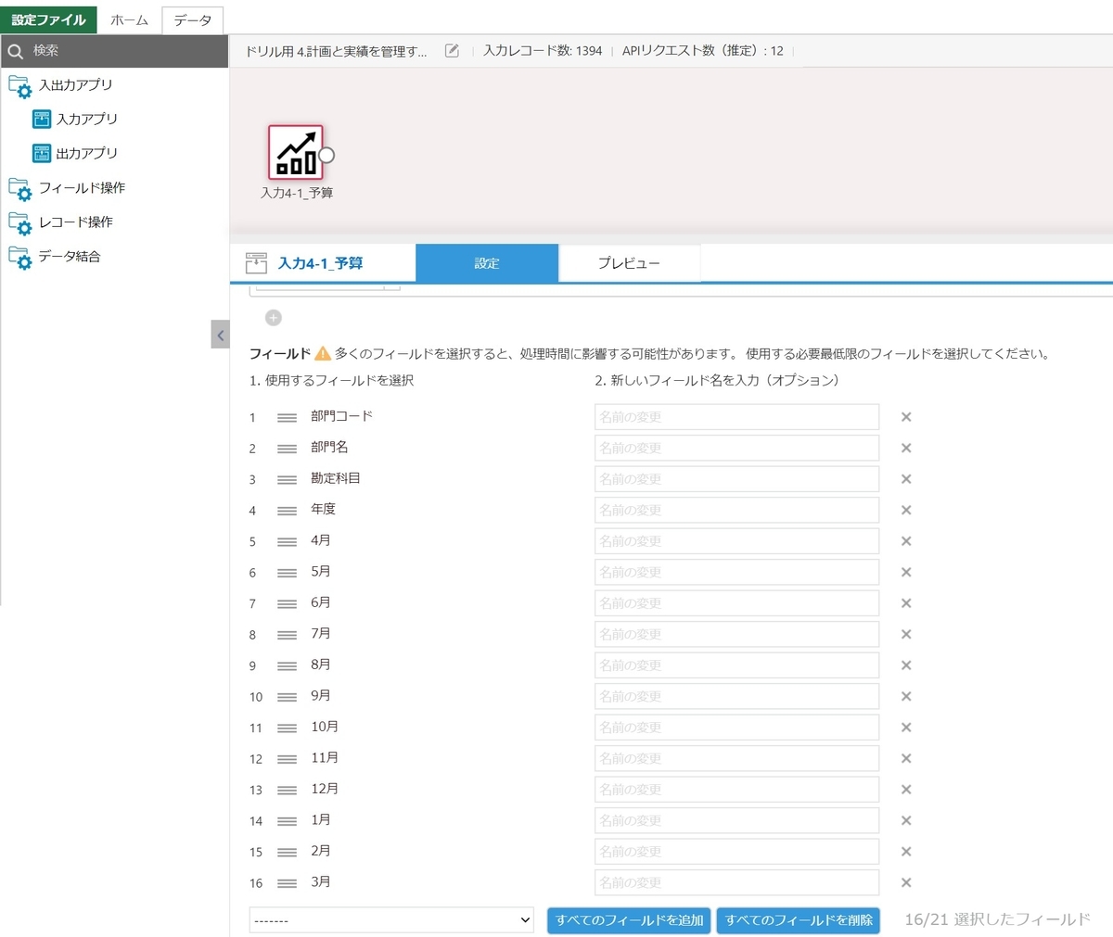Viewport: 1113px width, 937px height.
Task: Click the 入力レコード数: 1394 text
Action: [x=543, y=51]
